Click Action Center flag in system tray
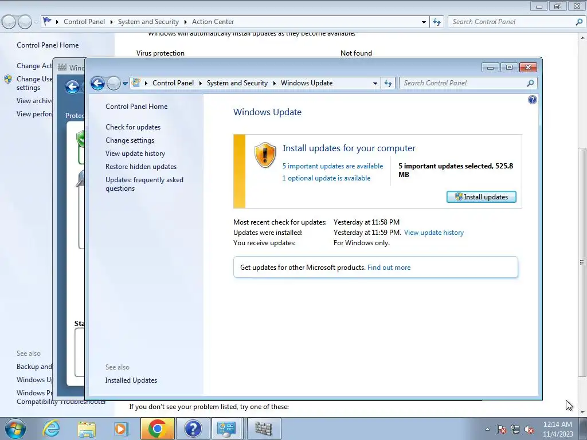 point(502,430)
